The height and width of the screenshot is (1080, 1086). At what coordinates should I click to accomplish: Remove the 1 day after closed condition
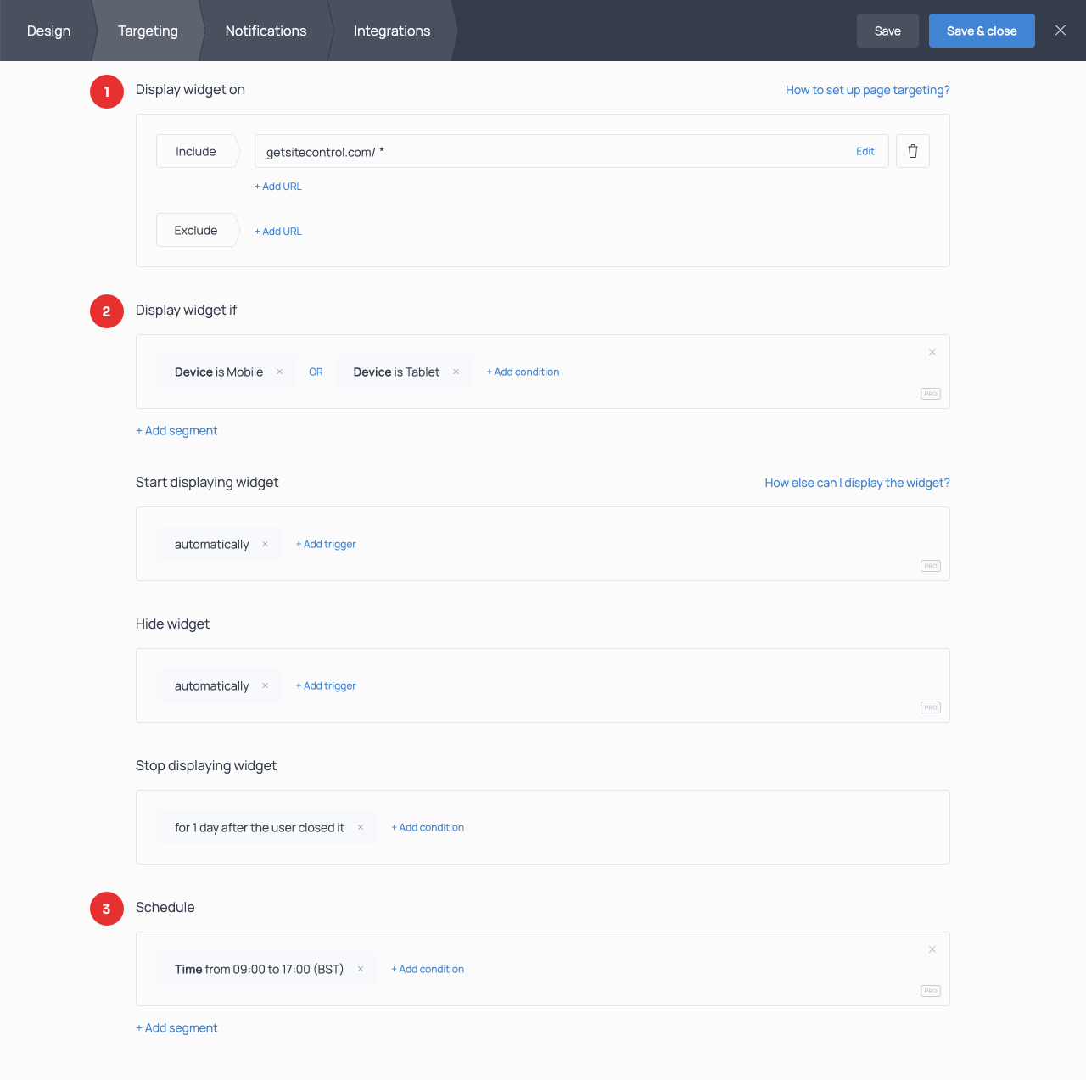point(361,827)
